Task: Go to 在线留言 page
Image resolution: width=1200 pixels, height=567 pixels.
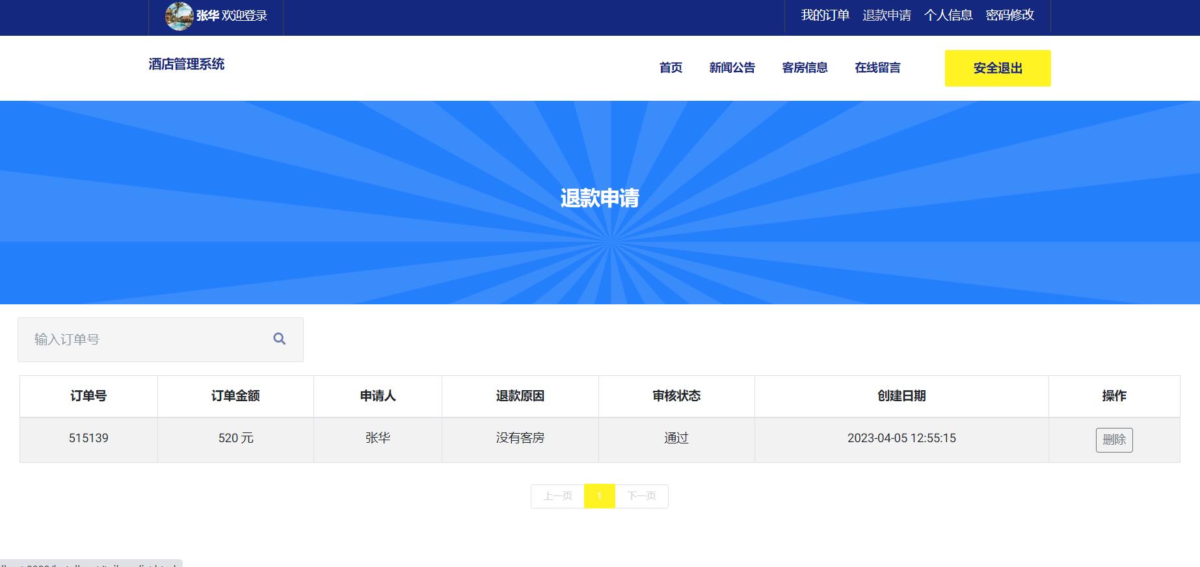Action: tap(877, 68)
